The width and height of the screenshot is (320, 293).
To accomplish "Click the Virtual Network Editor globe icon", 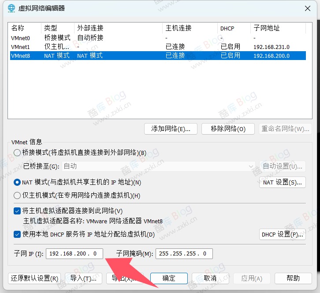I will [11, 8].
